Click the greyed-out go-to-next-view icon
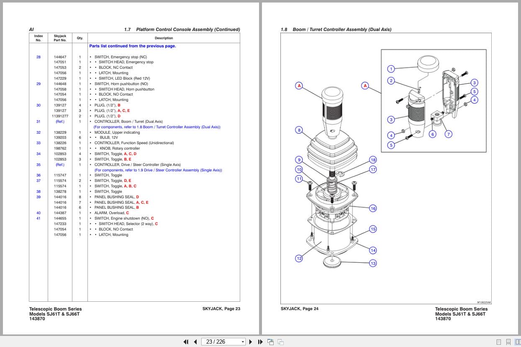The height and width of the screenshot is (347, 521). click(281, 342)
